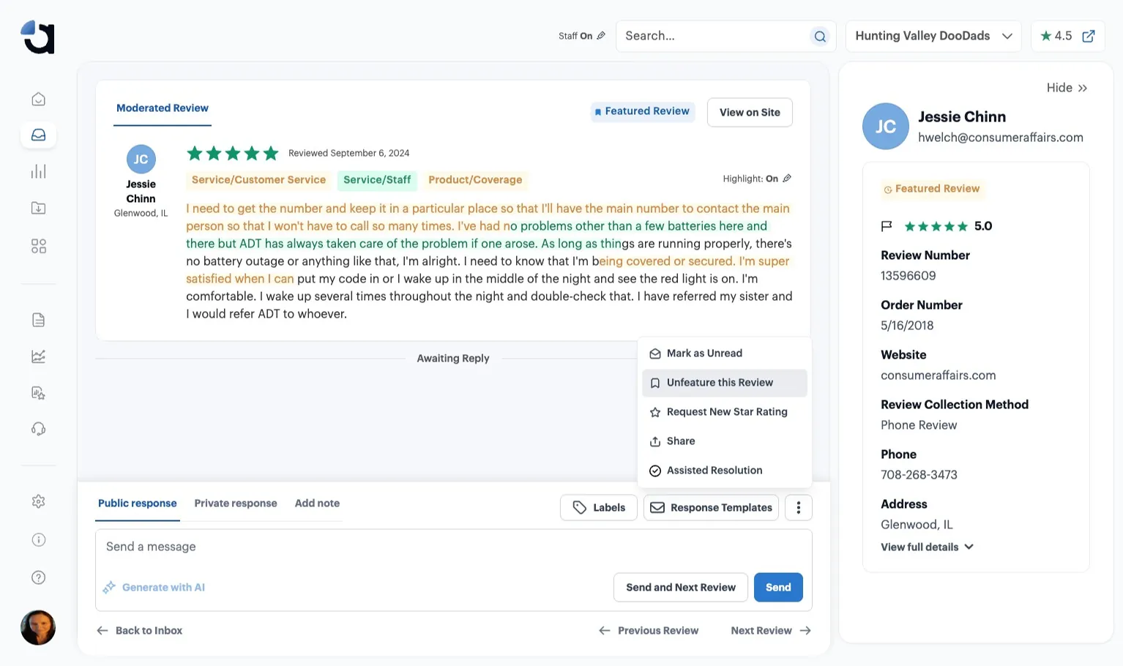Click the flag icon beside the 5.0 rating
The image size is (1123, 666).
click(x=887, y=226)
